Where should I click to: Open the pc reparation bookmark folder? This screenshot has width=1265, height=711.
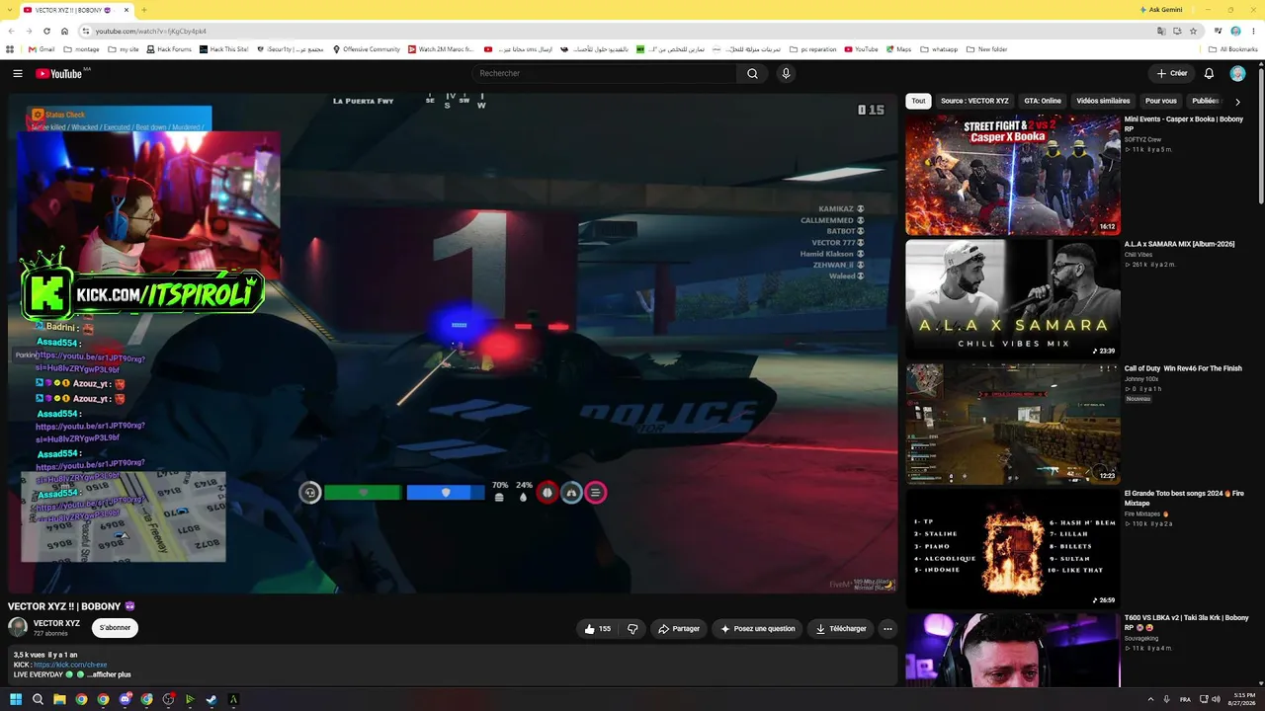point(812,49)
